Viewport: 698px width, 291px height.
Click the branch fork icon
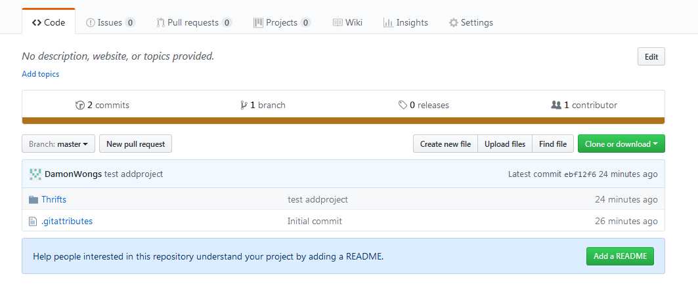point(244,106)
